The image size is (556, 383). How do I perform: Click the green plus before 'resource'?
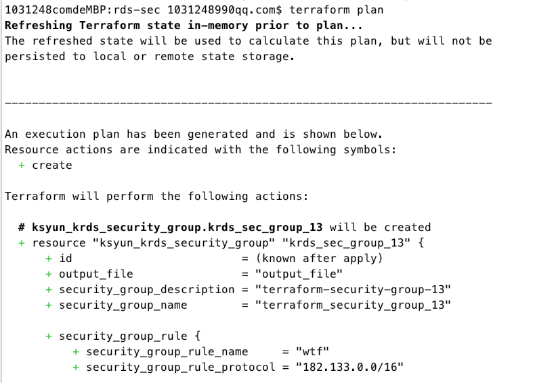22,243
